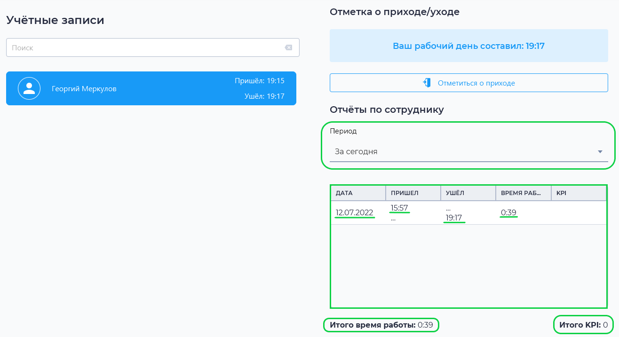This screenshot has height=337, width=619.
Task: Clear the search field with the backspace icon
Action: [x=288, y=47]
